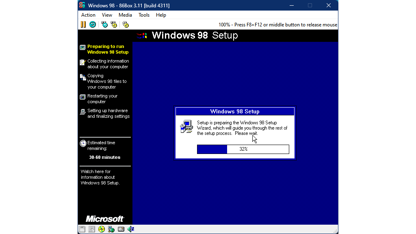Click the 86Box app icon in title bar
416x234 pixels.
click(82, 5)
